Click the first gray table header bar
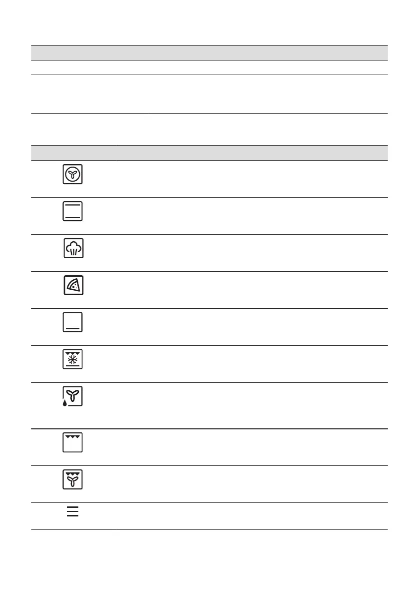 (209, 53)
